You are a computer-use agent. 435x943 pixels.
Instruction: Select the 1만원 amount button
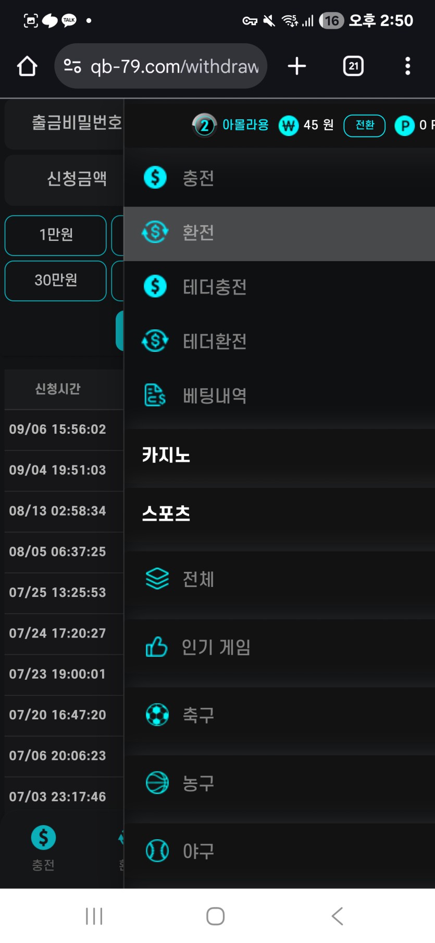click(56, 235)
